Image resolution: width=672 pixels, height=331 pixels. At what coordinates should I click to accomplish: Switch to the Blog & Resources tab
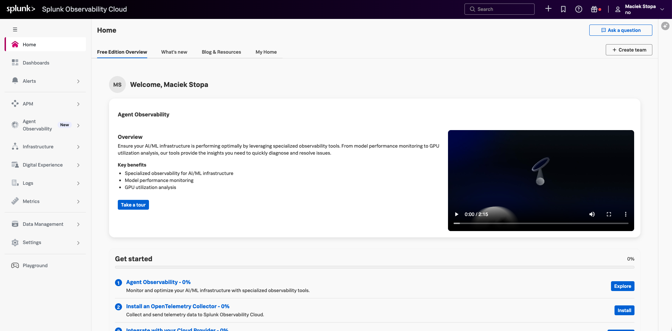pos(221,52)
